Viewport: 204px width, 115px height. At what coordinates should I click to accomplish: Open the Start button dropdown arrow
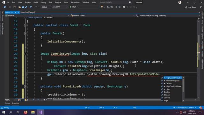[x=77, y=7]
